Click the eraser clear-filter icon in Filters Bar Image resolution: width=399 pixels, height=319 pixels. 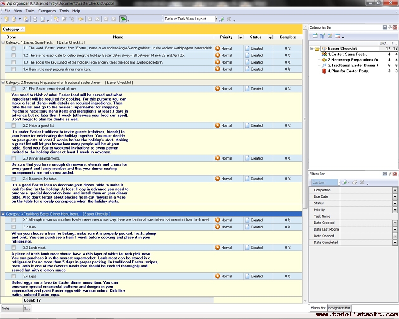[x=355, y=182]
